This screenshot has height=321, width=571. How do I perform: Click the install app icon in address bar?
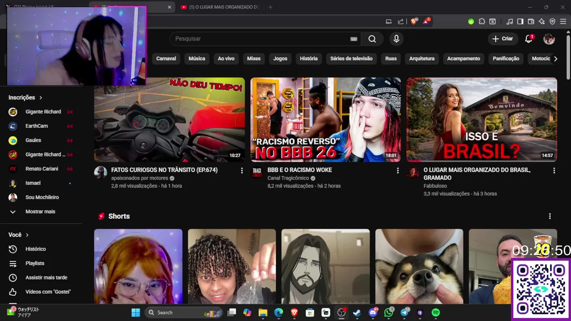[389, 21]
